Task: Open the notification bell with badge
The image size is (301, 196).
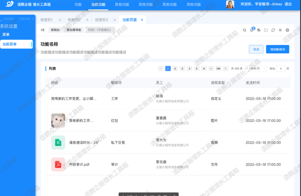Action: click(252, 30)
